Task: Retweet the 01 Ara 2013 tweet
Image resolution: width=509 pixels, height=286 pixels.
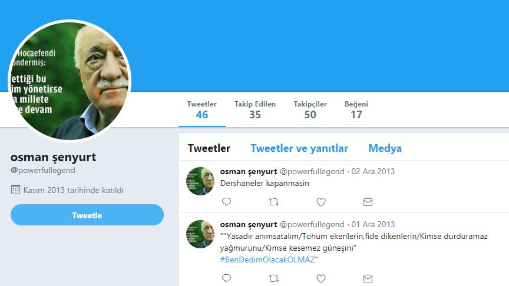Action: (x=274, y=278)
